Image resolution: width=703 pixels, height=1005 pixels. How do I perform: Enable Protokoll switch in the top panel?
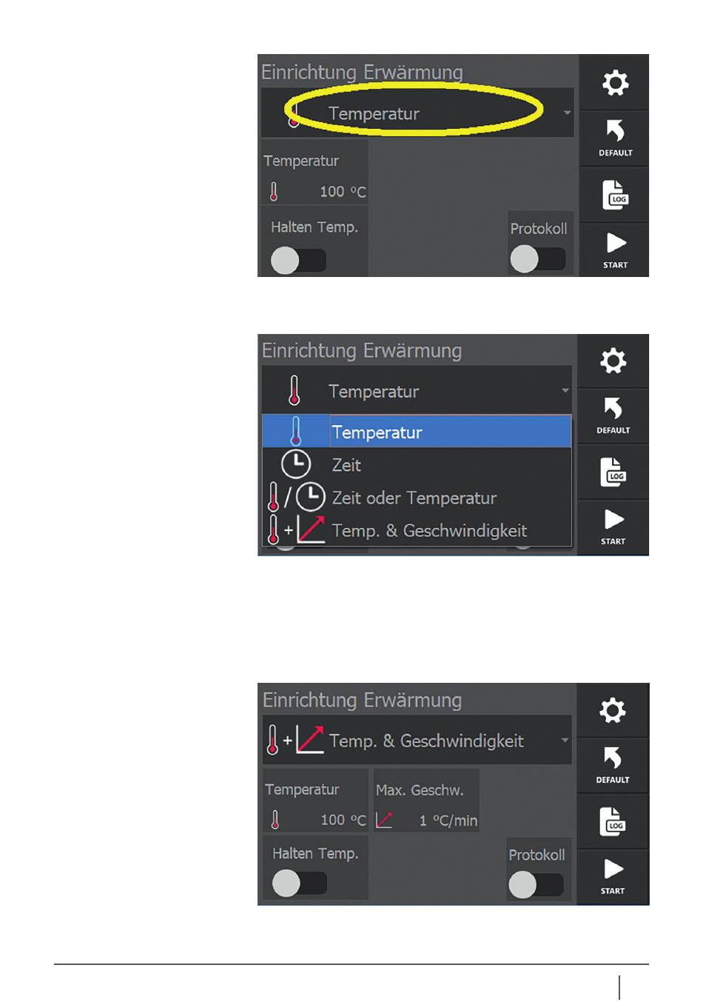click(x=538, y=259)
